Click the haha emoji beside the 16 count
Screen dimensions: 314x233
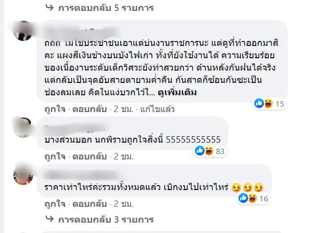coord(253,198)
